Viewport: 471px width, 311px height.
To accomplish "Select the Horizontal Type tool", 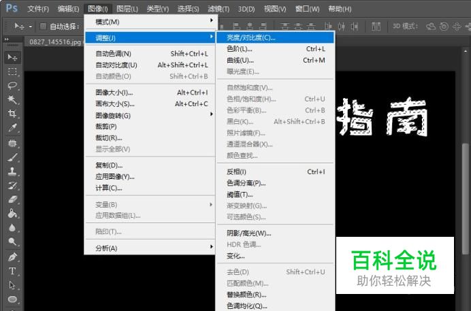I will 12,271.
